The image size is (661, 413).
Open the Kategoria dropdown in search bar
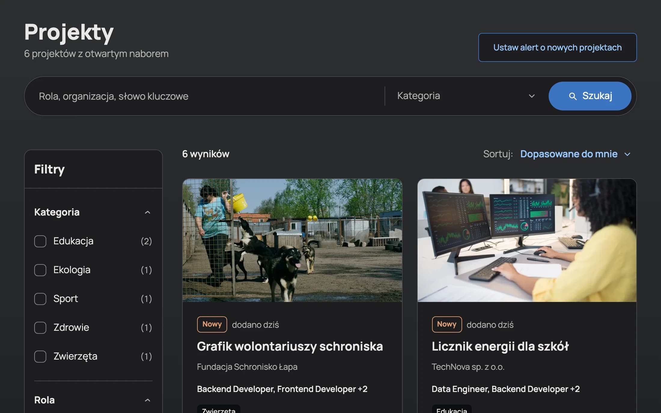[466, 96]
